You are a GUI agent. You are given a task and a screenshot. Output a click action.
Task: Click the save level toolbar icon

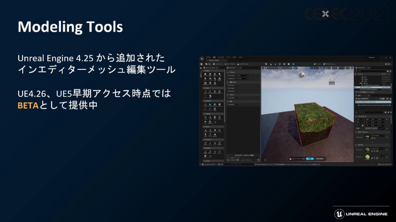[x=201, y=64]
